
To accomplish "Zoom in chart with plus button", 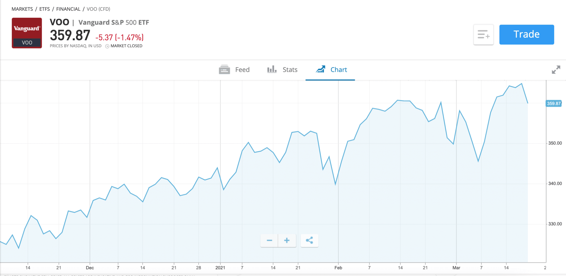I will tap(287, 241).
